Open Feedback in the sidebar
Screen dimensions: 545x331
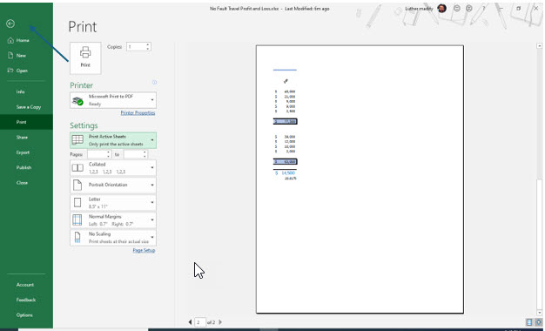pyautogui.click(x=26, y=300)
